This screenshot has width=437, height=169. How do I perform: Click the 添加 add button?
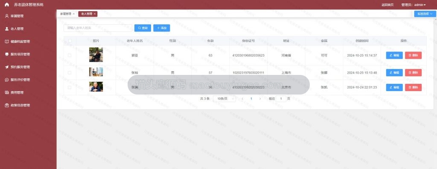(x=162, y=28)
